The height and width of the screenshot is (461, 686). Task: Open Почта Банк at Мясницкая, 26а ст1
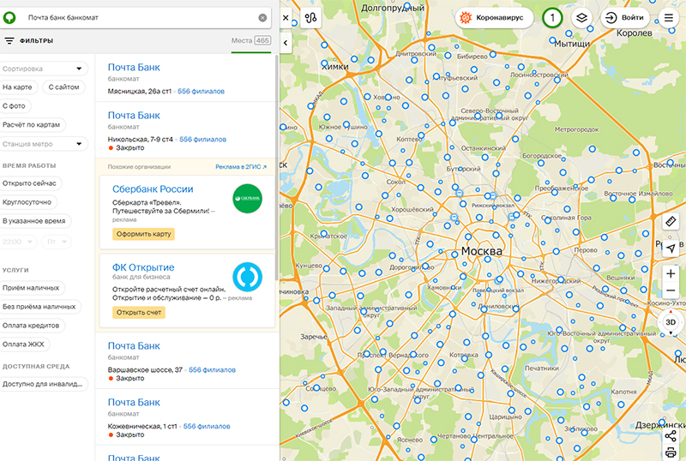[134, 68]
